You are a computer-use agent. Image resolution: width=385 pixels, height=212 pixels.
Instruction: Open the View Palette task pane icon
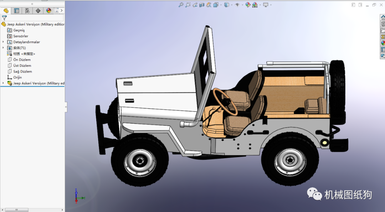tap(383, 37)
